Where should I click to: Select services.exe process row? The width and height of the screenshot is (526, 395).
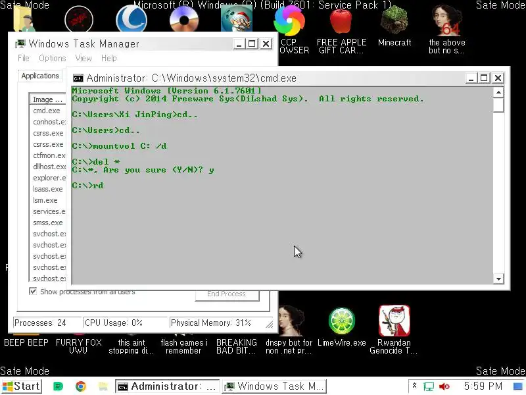click(48, 211)
